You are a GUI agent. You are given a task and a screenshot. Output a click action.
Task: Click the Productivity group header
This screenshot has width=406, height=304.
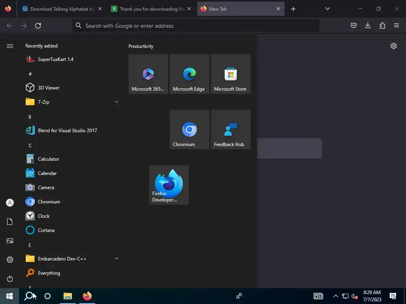(x=141, y=46)
